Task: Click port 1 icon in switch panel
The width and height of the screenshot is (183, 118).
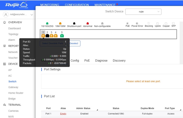Action: coord(43,36)
